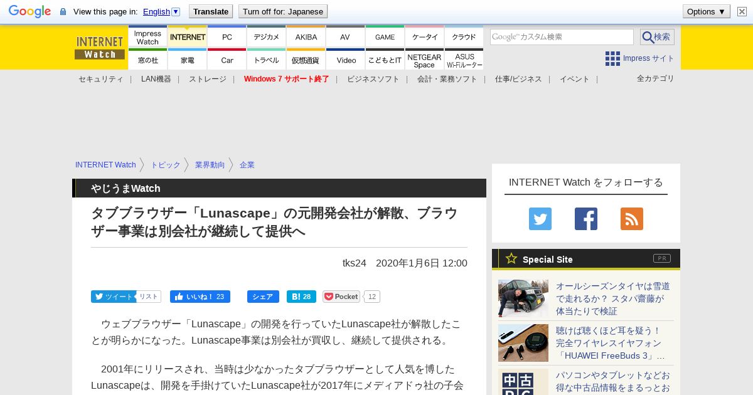The height and width of the screenshot is (395, 753).
Task: Click the PR badge in Special Site
Action: pos(662,258)
